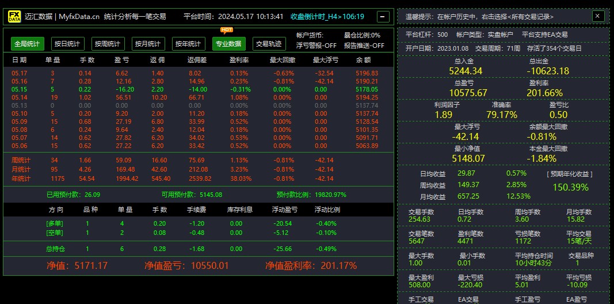Toggle 报告推送-OFF setting

pos(364,45)
